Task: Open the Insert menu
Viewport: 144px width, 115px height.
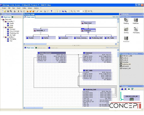Action: pyautogui.click(x=19, y=8)
